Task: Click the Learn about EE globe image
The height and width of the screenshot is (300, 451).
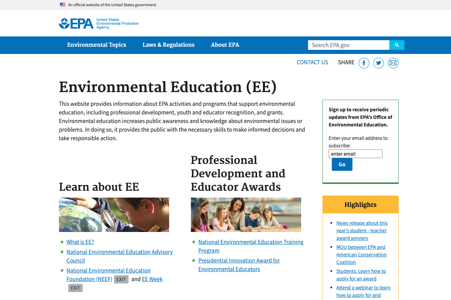Action: (114, 214)
